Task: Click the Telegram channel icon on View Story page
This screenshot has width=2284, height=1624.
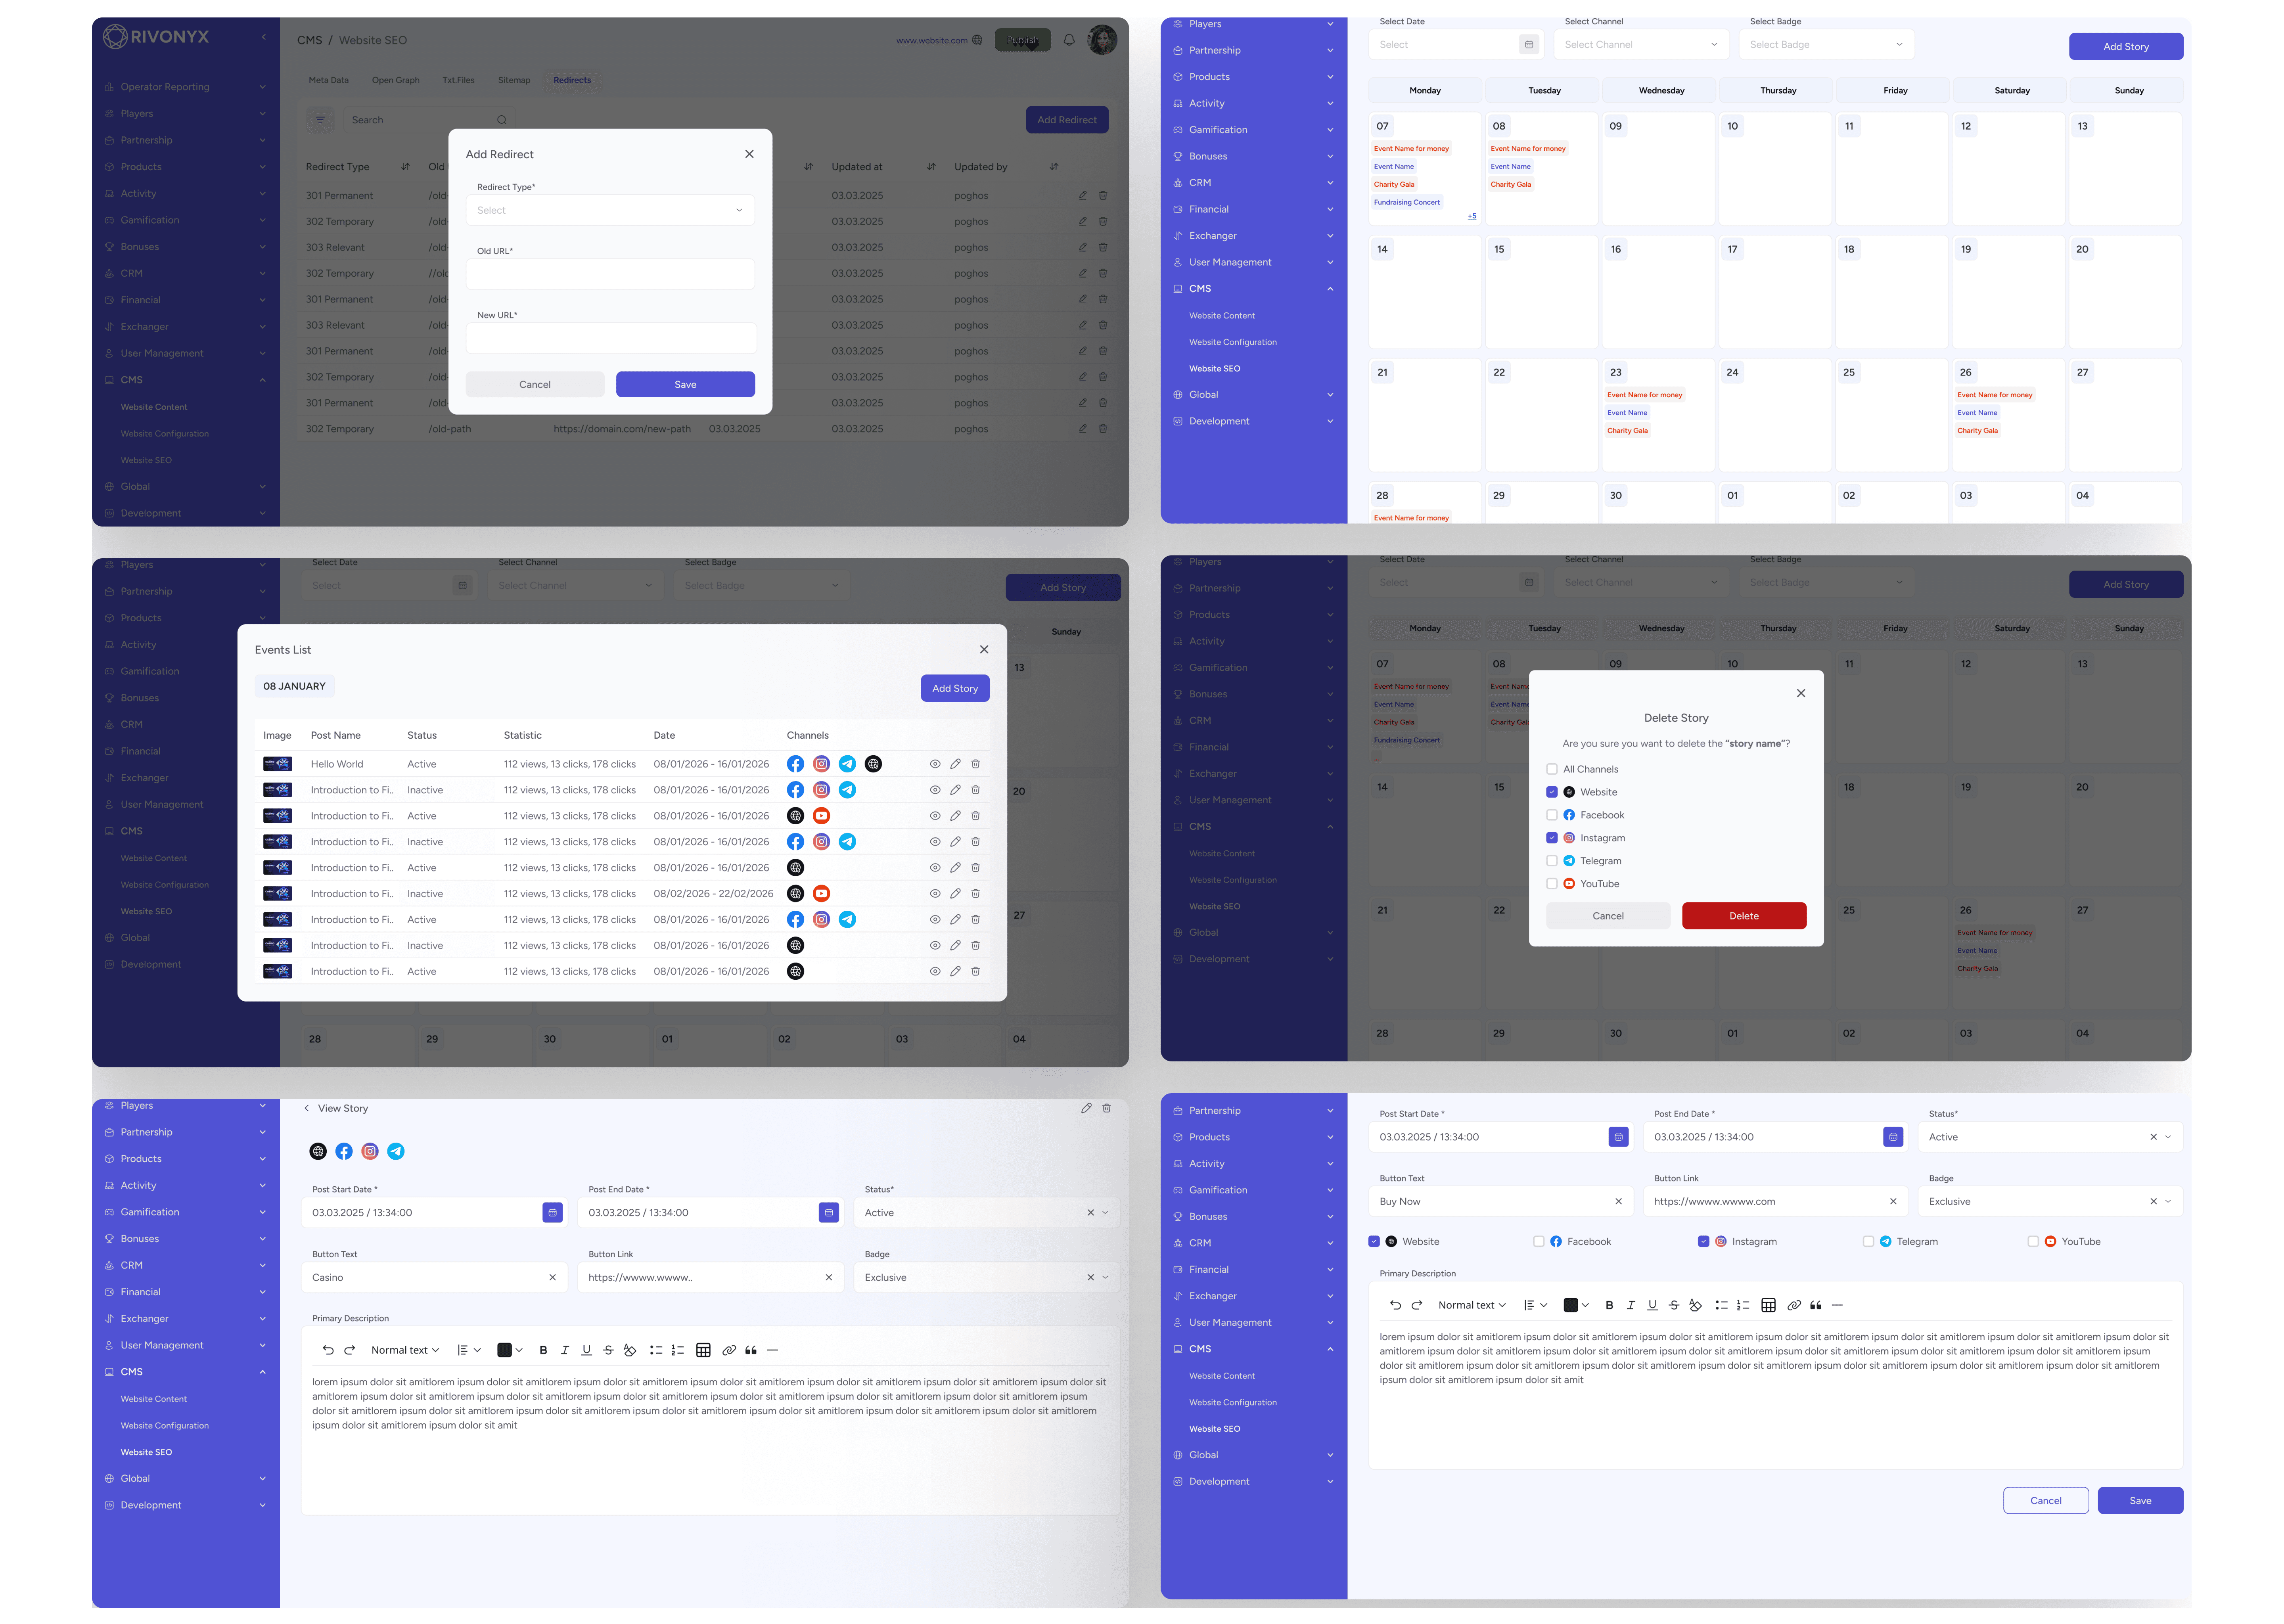Action: [396, 1151]
